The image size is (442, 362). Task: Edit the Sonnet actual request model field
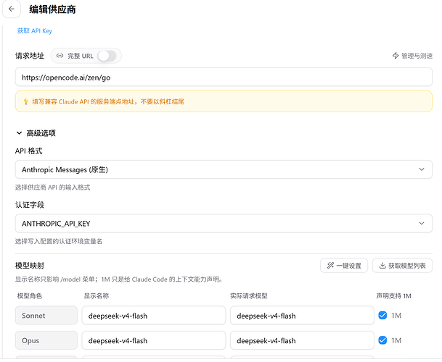coord(302,316)
